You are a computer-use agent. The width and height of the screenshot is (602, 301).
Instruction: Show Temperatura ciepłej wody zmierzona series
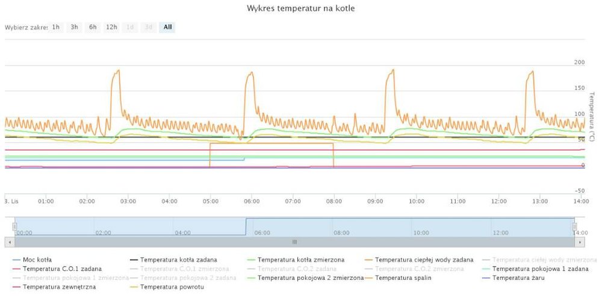click(x=544, y=259)
